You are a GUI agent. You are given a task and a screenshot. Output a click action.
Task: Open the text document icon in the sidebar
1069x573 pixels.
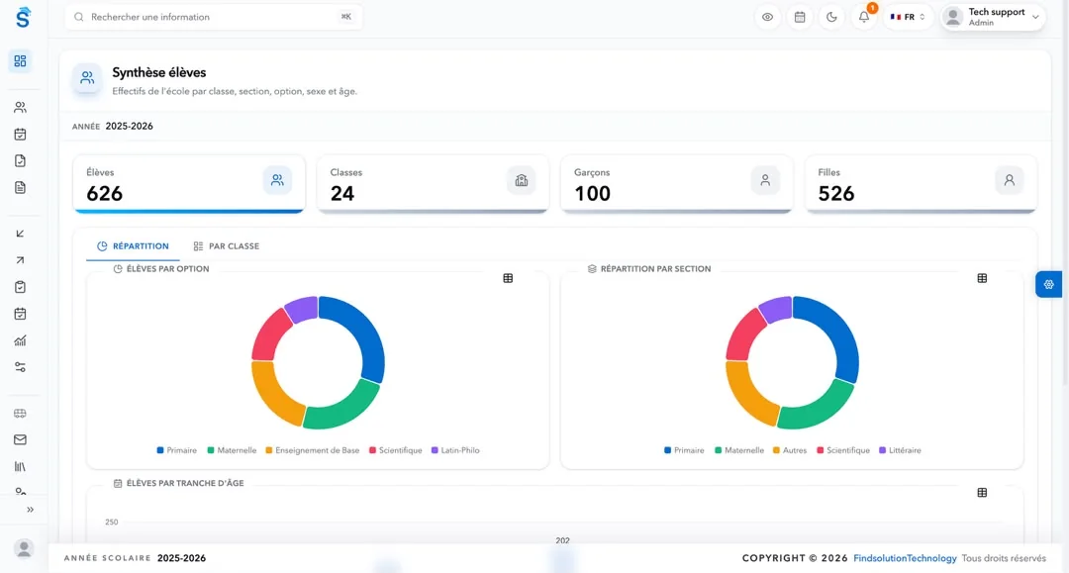pos(20,187)
